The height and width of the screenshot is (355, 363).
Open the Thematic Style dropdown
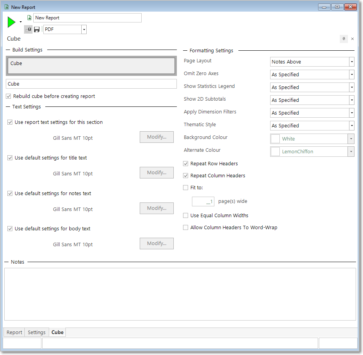(x=312, y=125)
